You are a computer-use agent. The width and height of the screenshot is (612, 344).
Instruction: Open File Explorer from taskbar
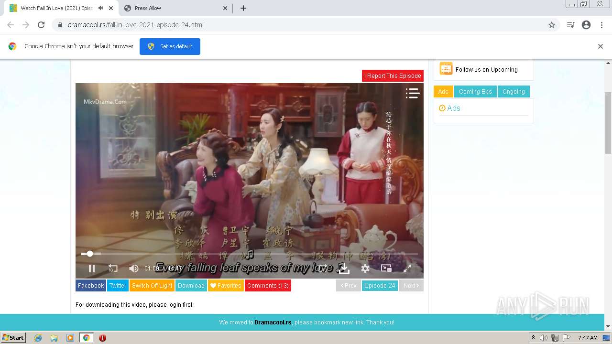(x=54, y=338)
